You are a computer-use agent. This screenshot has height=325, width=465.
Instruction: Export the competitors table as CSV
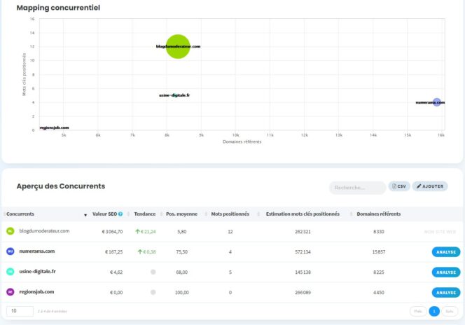pyautogui.click(x=399, y=186)
